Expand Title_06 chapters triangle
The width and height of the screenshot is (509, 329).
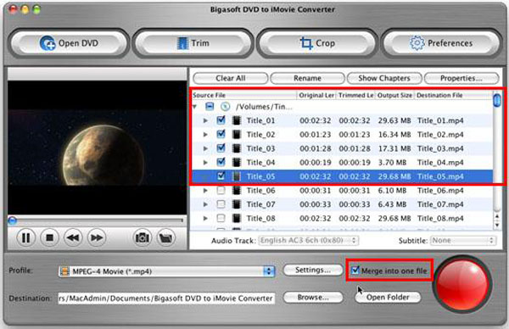(x=205, y=191)
